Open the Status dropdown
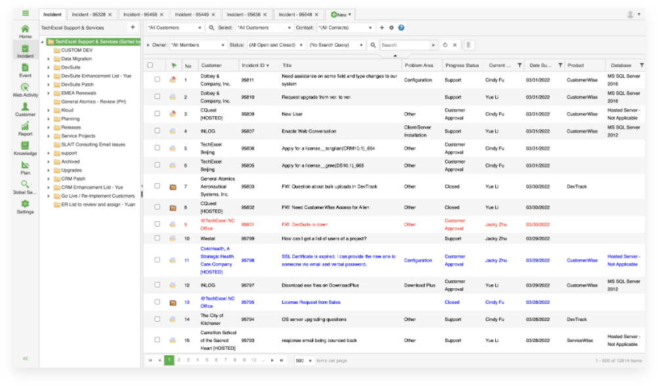Viewport: 658px width, 386px height. point(276,45)
